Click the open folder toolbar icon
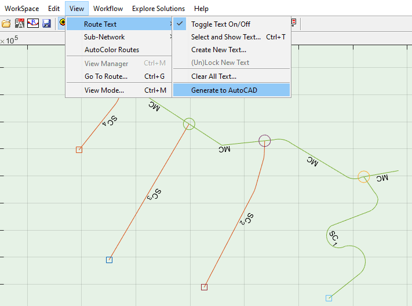Viewport: 412px width, 306px height. click(x=6, y=23)
